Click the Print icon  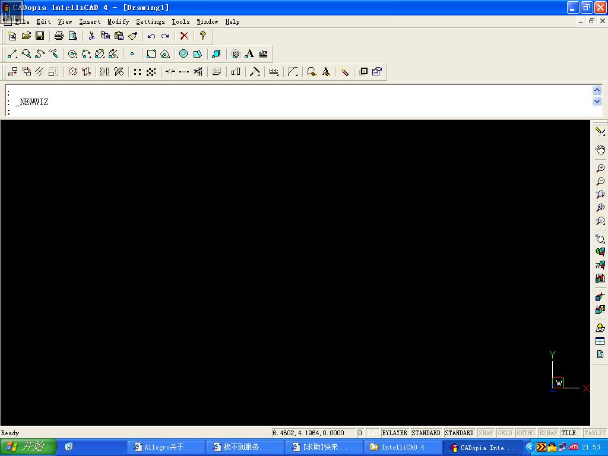[59, 36]
